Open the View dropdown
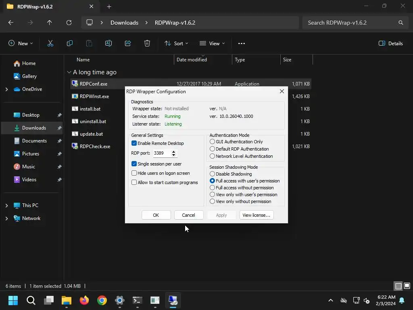 pos(212,44)
